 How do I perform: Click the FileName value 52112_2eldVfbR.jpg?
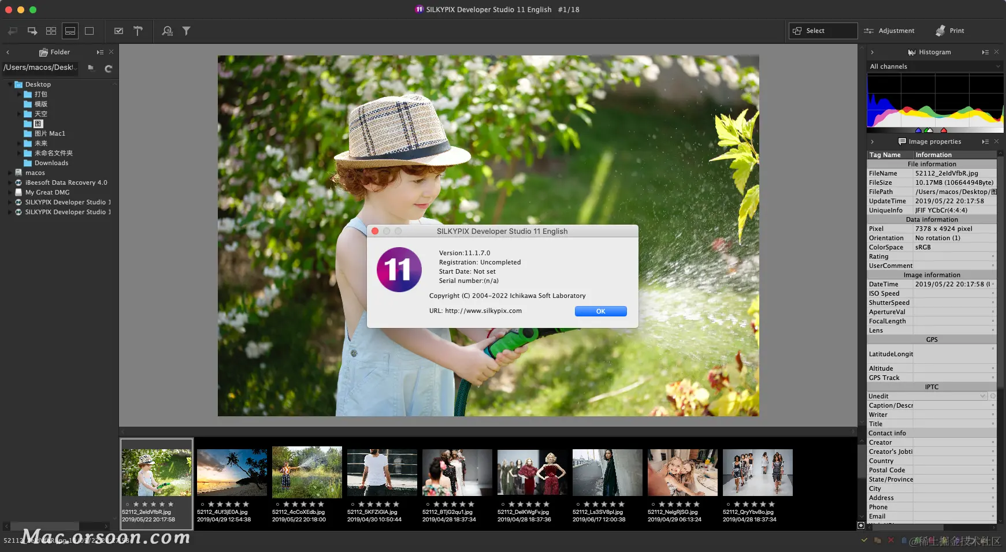[x=946, y=173]
